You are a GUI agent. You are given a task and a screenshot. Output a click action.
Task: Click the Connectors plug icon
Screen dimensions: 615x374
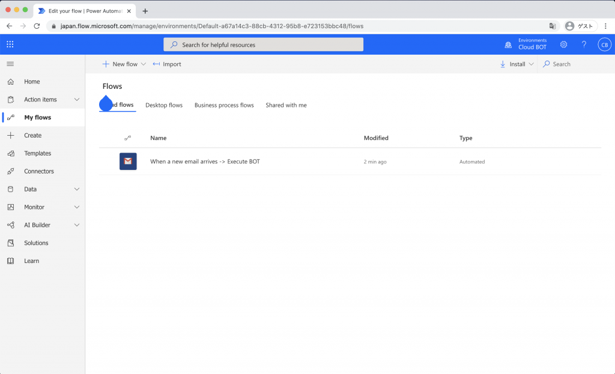[11, 171]
